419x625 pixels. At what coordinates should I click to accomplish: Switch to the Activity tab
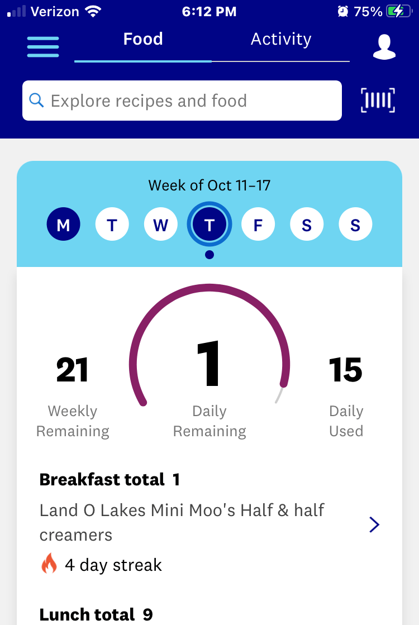[x=280, y=40]
